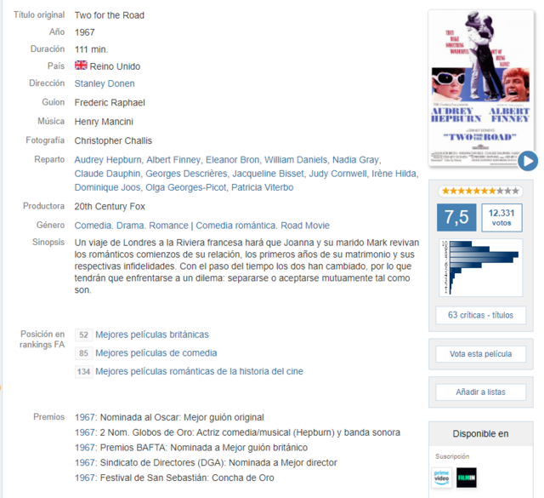Select screenwriter name Frederic Raphael
The image size is (544, 498).
click(110, 103)
